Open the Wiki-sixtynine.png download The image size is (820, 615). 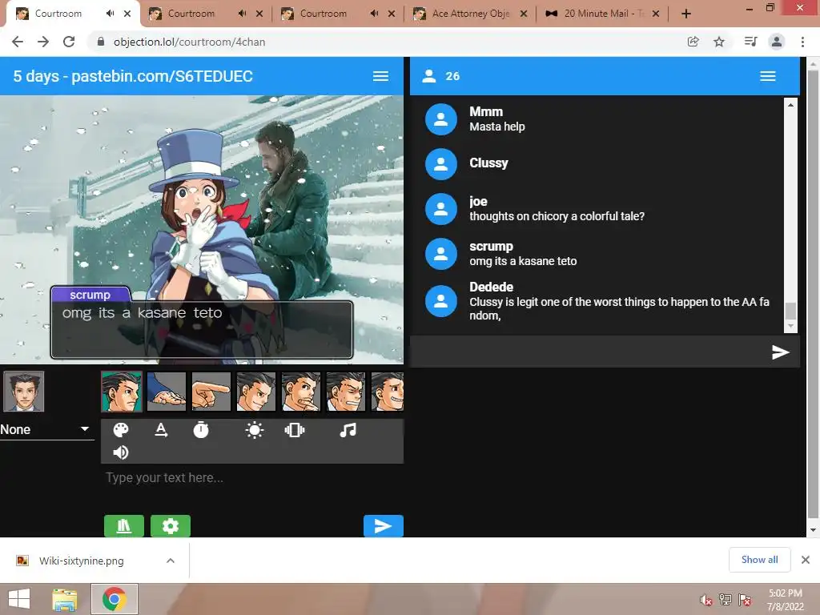coord(81,561)
